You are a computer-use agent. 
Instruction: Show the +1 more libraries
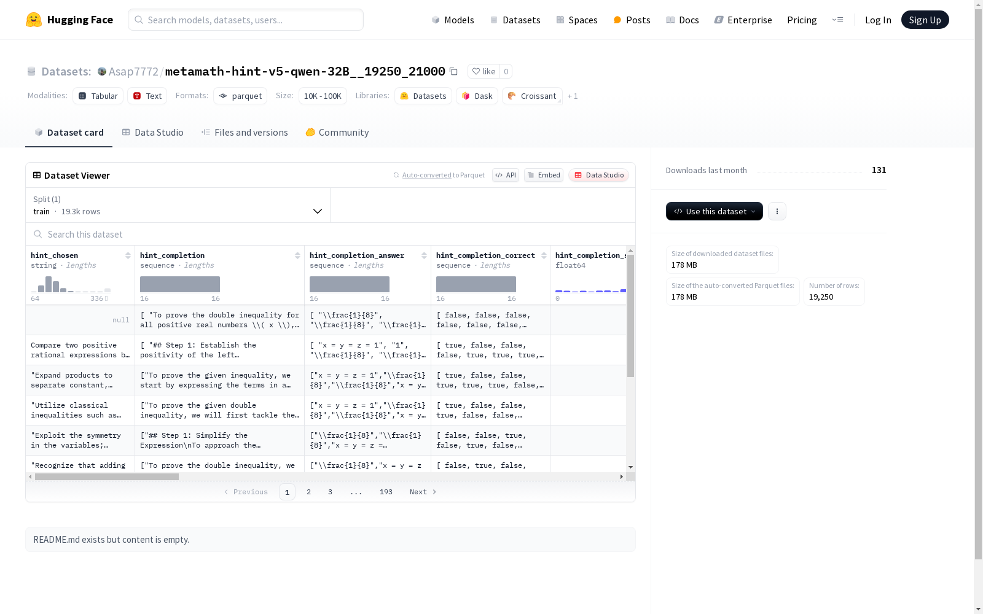(573, 96)
